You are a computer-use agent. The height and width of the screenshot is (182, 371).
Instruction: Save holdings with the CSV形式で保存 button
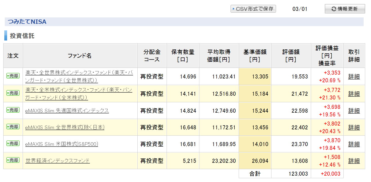(x=253, y=9)
